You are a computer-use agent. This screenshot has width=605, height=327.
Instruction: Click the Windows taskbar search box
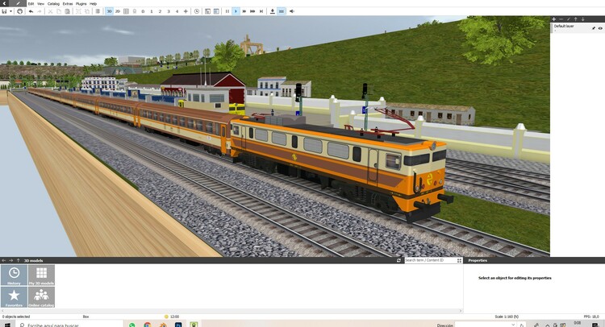69,325
